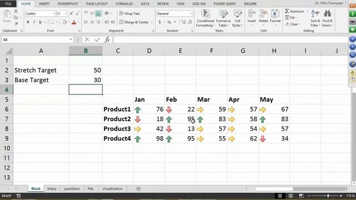Open the FORMULAS ribbon tab

pyautogui.click(x=124, y=4)
